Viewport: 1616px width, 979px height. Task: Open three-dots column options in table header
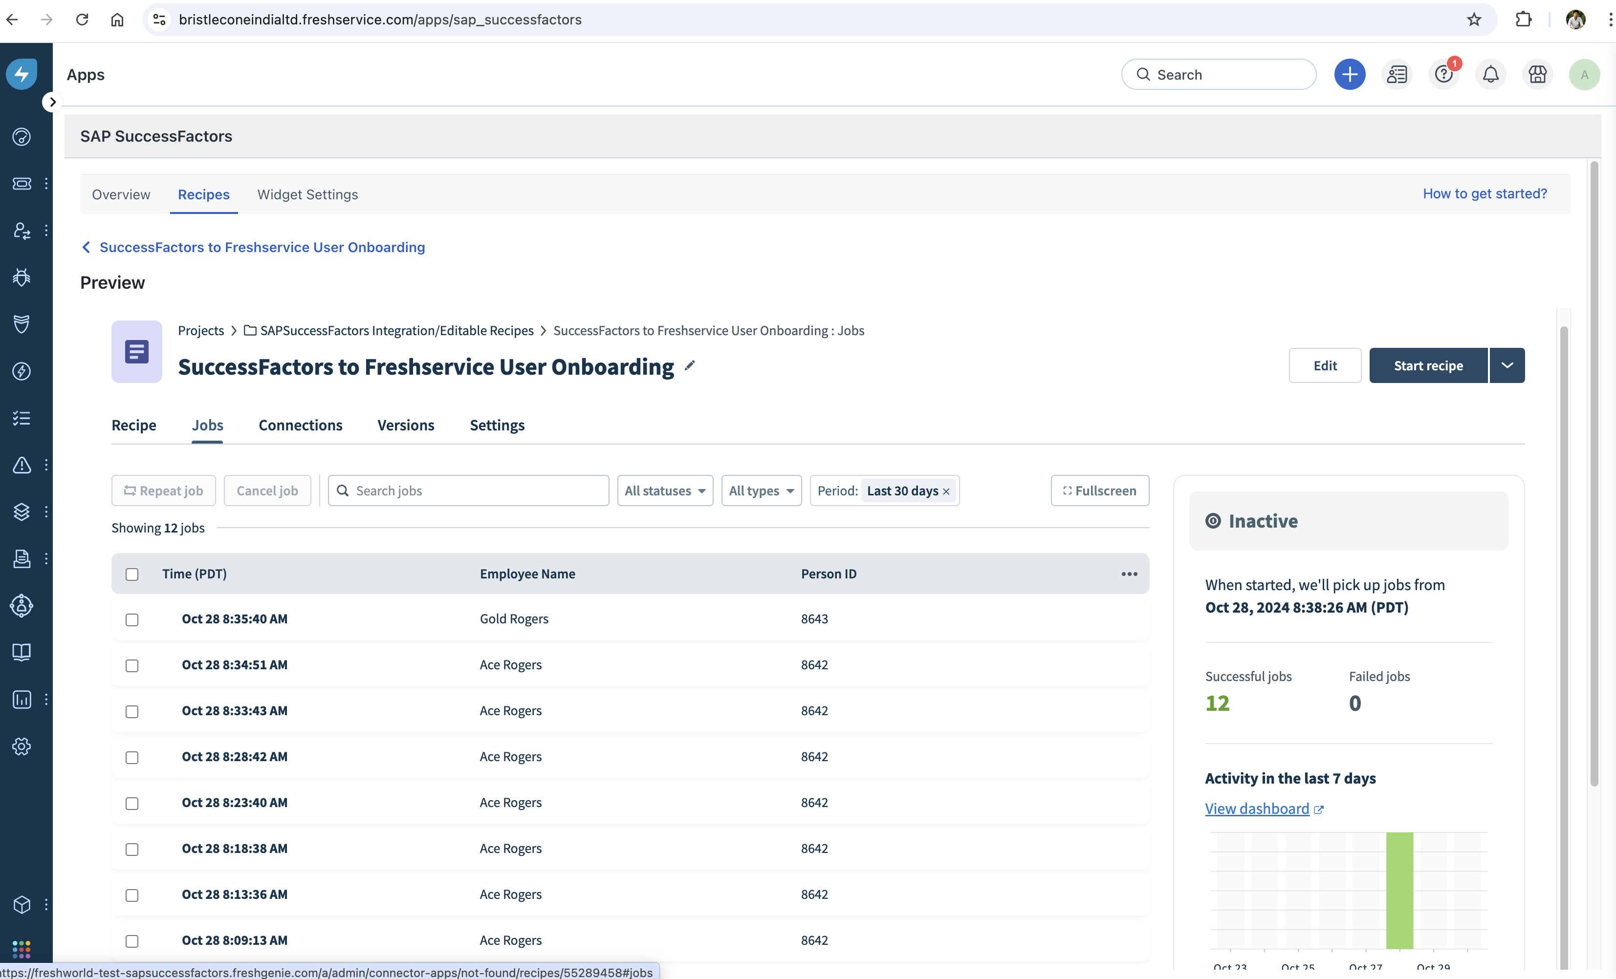(1129, 574)
